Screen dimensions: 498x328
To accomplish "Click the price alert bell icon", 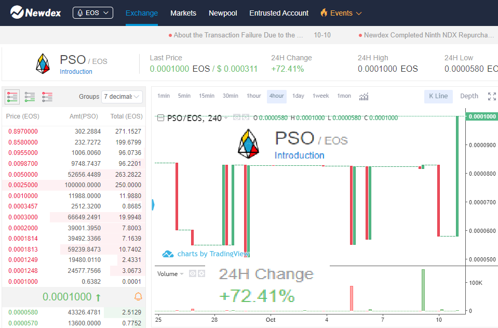I will click(x=138, y=297).
